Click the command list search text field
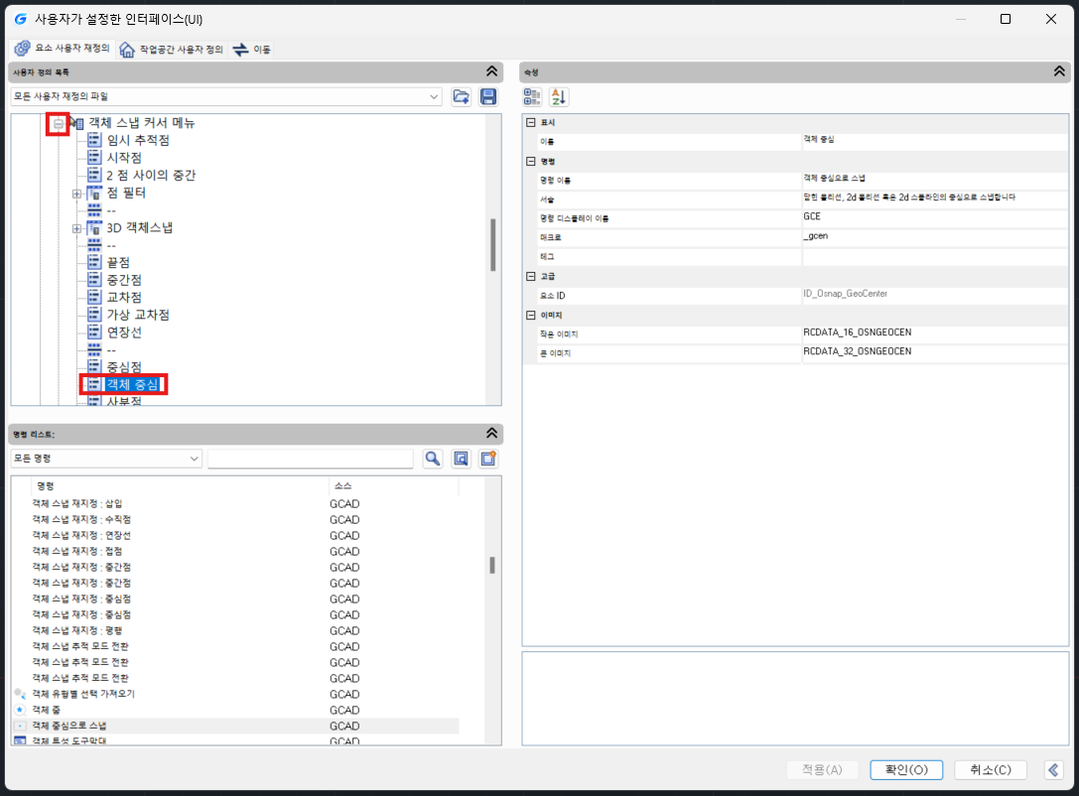The width and height of the screenshot is (1079, 796). [310, 459]
